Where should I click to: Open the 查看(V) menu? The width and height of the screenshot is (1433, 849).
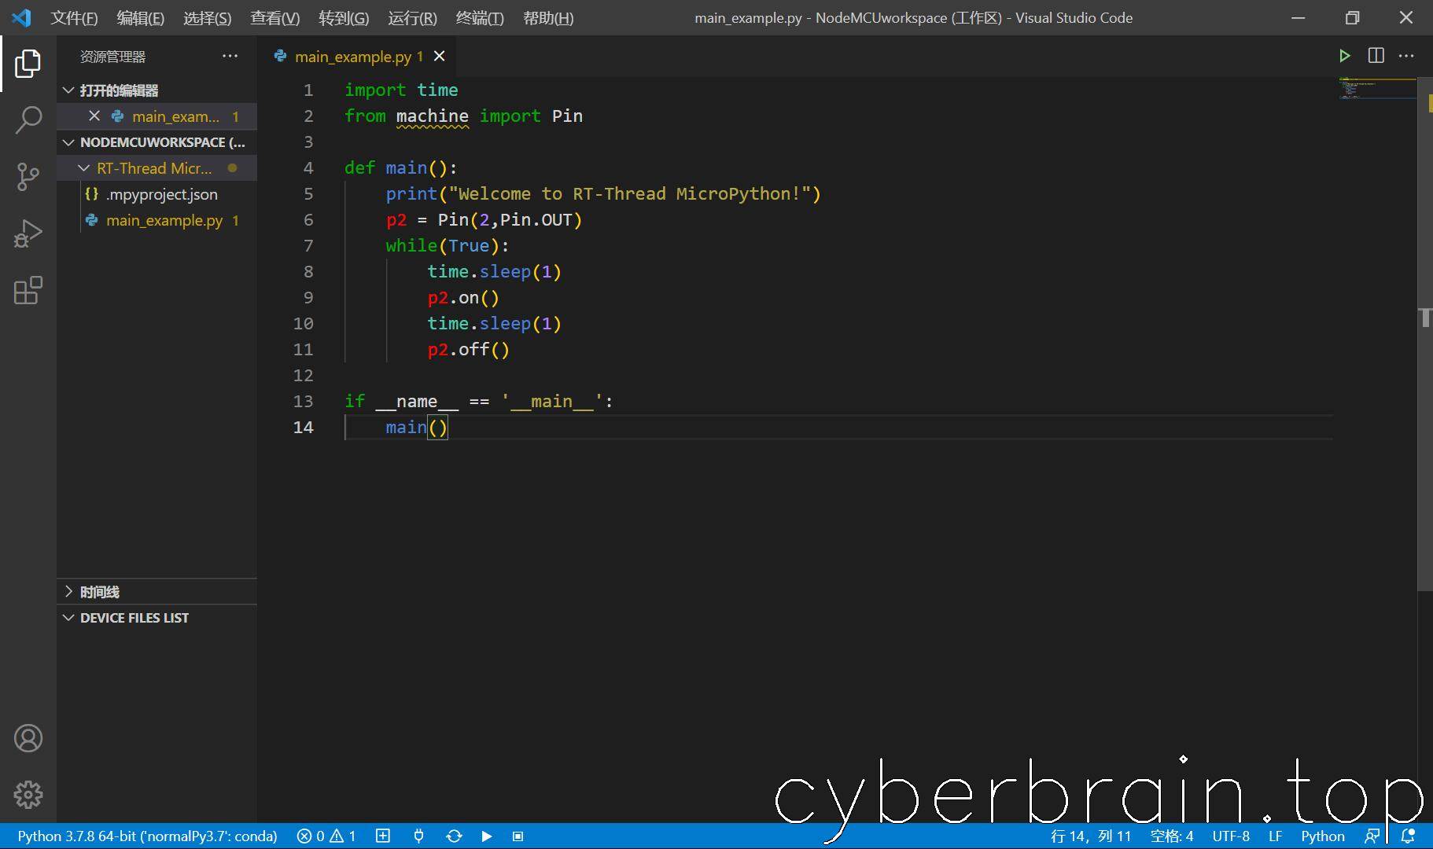pos(275,18)
